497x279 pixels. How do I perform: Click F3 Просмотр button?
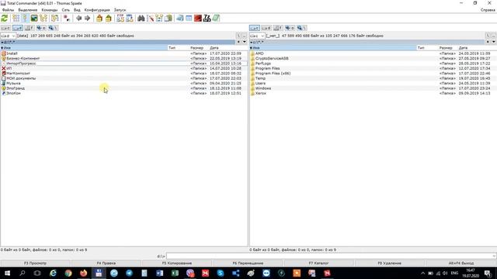tap(35, 263)
